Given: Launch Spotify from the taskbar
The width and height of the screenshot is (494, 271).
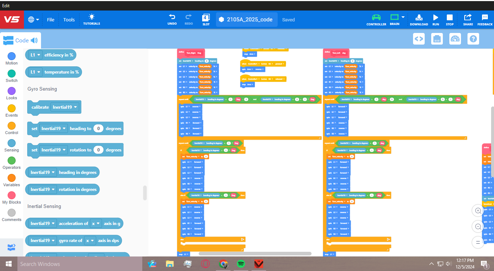Looking at the screenshot, I should (241, 264).
